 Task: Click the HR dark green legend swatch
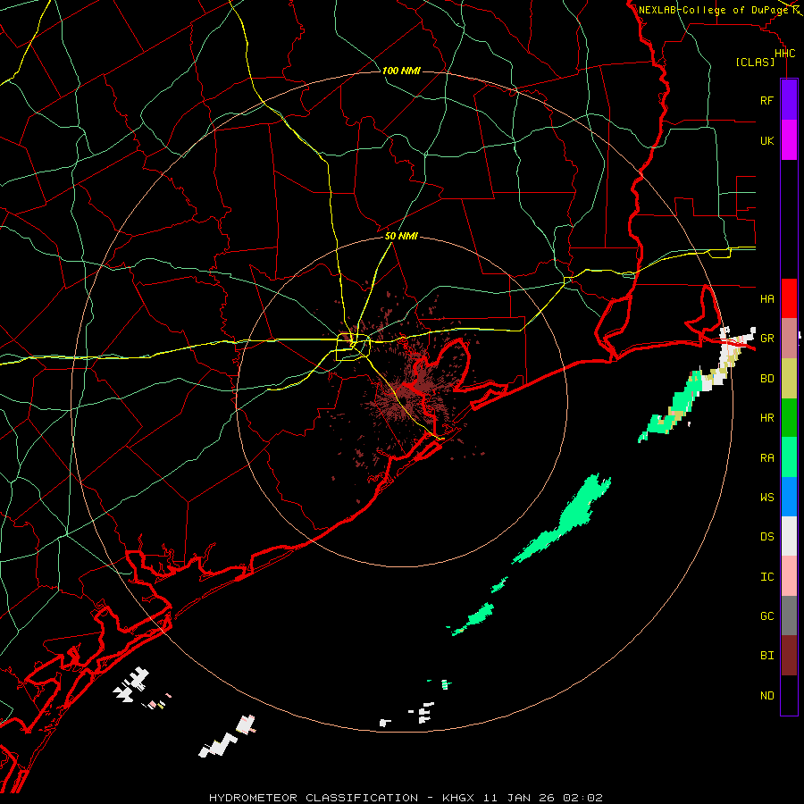point(789,418)
